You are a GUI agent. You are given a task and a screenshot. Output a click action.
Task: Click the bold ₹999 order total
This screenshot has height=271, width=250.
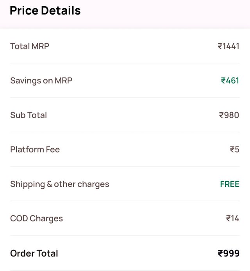tap(229, 253)
